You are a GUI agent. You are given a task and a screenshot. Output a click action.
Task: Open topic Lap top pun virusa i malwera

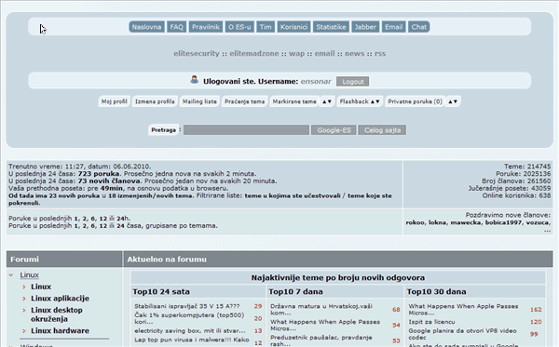tap(191, 340)
